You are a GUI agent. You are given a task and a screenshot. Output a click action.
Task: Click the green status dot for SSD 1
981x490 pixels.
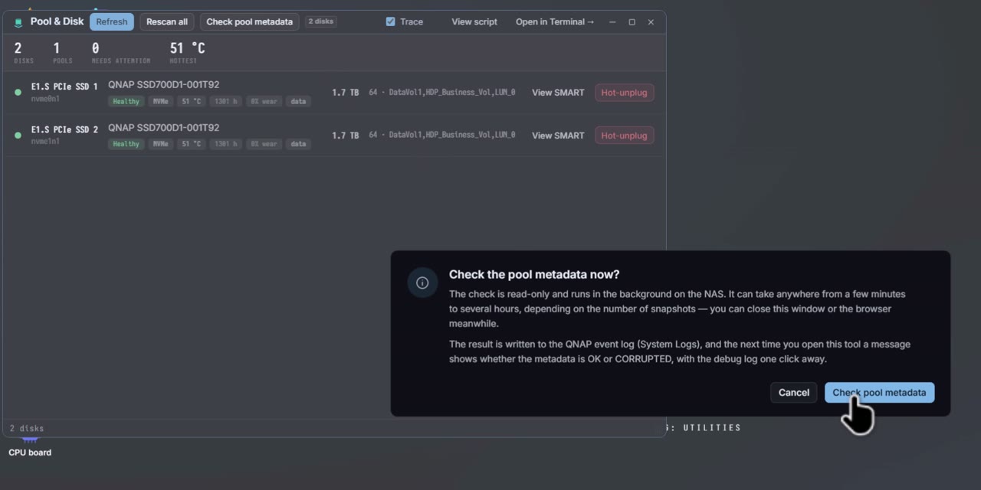[18, 93]
